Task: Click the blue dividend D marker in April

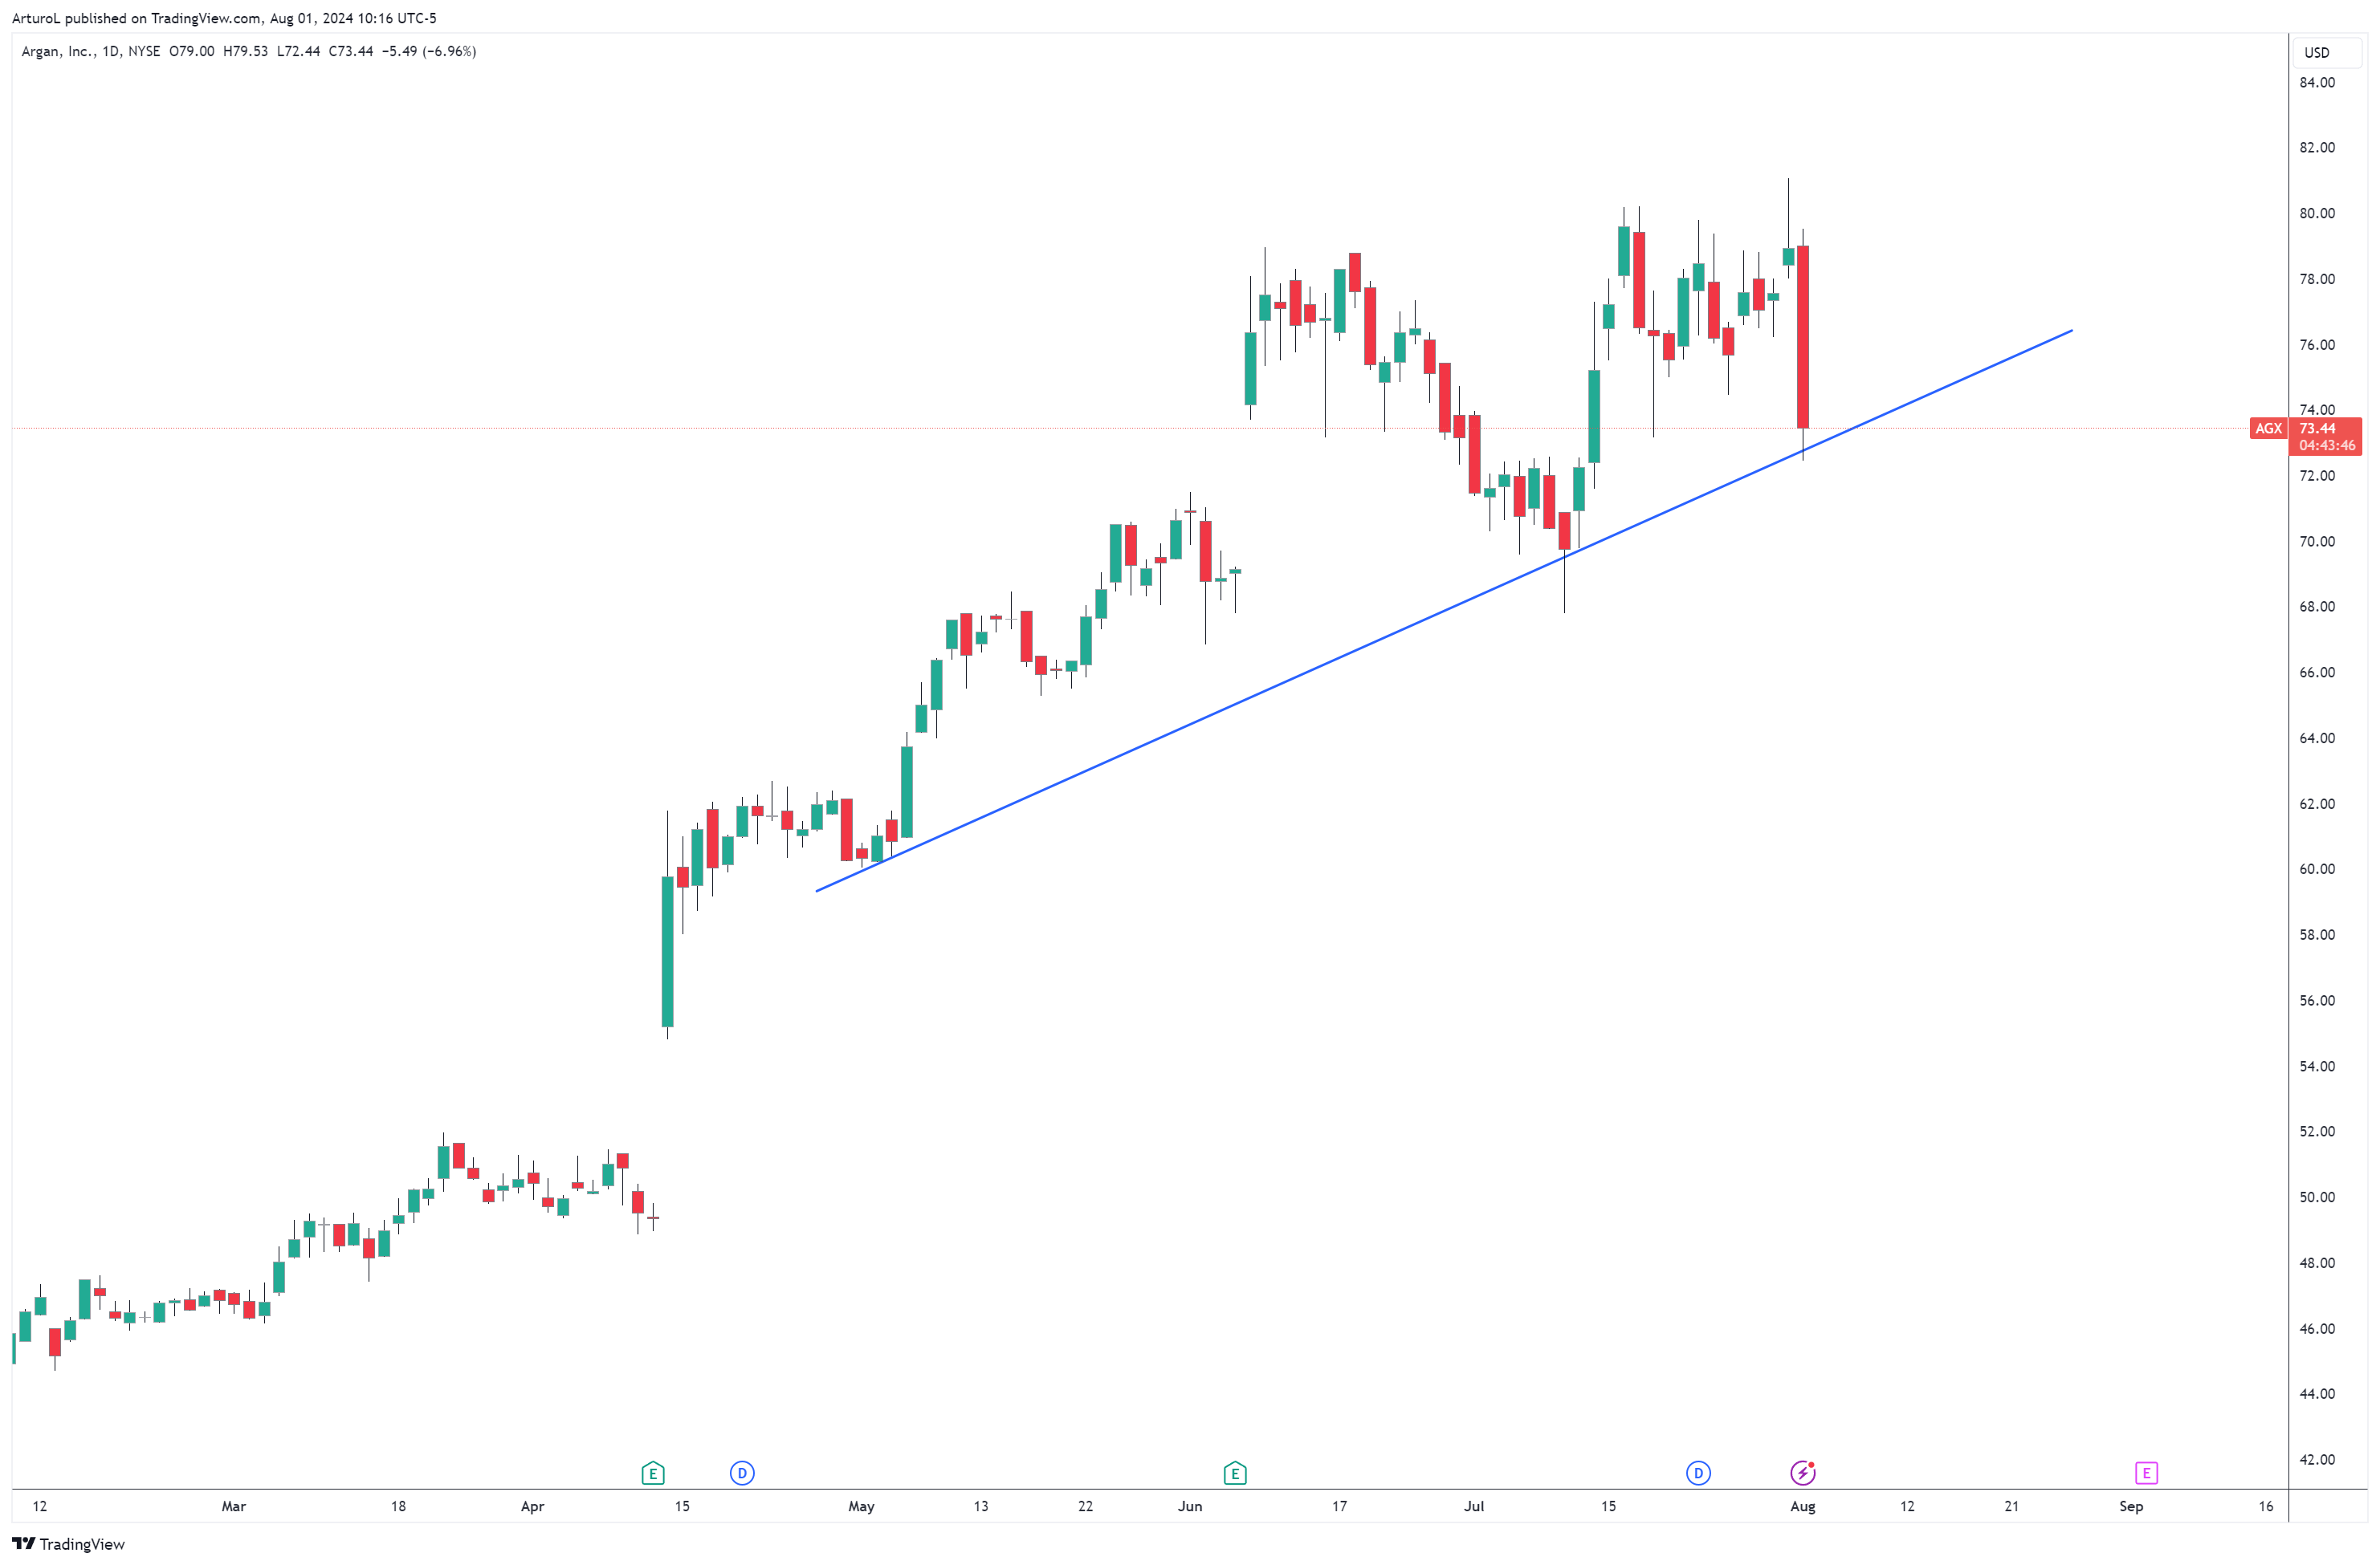Action: tap(742, 1473)
